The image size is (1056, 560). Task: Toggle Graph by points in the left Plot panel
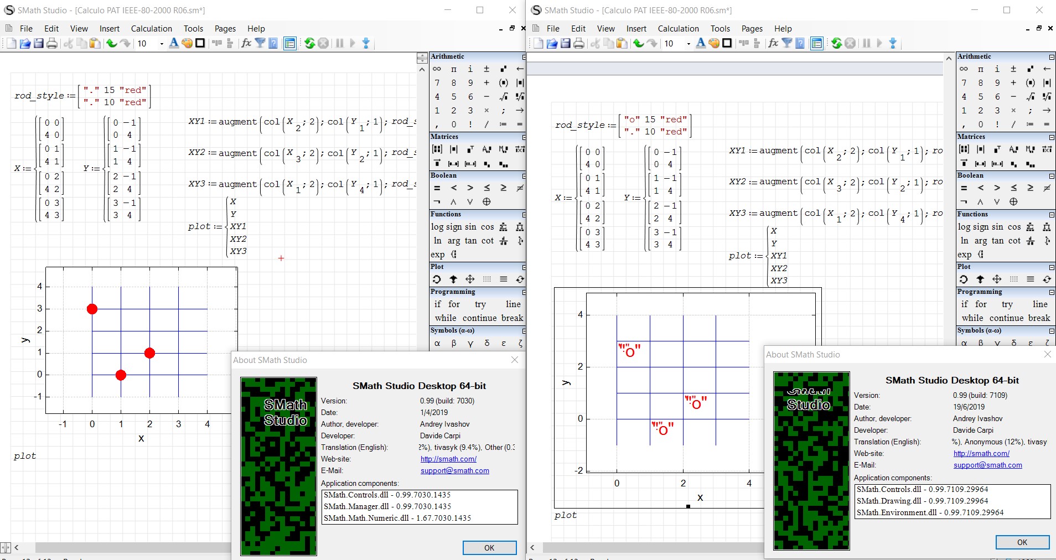pos(486,279)
